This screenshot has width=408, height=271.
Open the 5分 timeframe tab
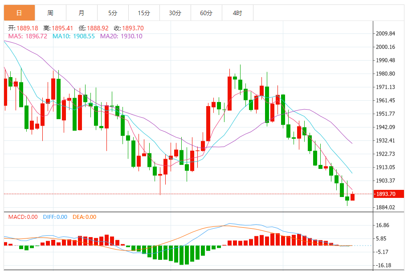tap(113, 13)
